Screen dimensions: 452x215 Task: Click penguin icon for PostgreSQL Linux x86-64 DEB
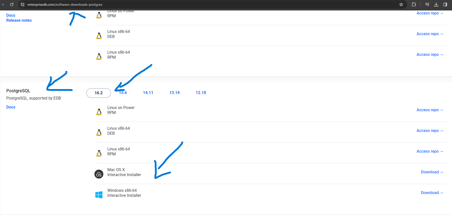coord(99,132)
